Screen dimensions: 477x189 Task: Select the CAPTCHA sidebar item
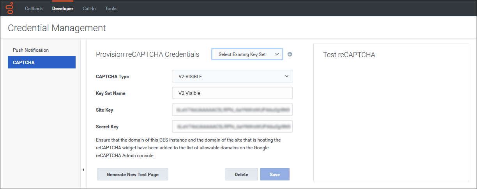41,62
